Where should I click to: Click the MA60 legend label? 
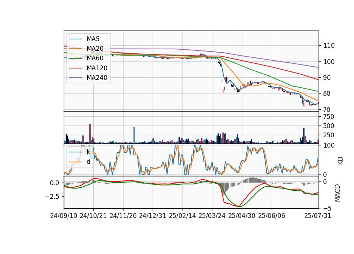[95, 58]
